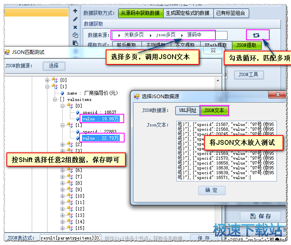
Task: Click the 选择JSON数据源 dialog title icon
Action: (136, 97)
